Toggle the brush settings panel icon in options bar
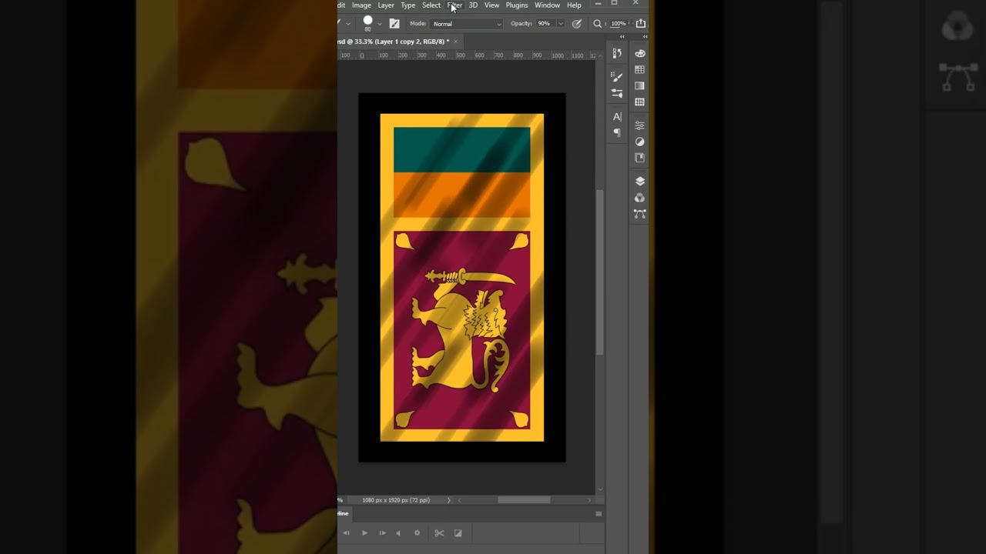This screenshot has width=986, height=554. point(394,24)
